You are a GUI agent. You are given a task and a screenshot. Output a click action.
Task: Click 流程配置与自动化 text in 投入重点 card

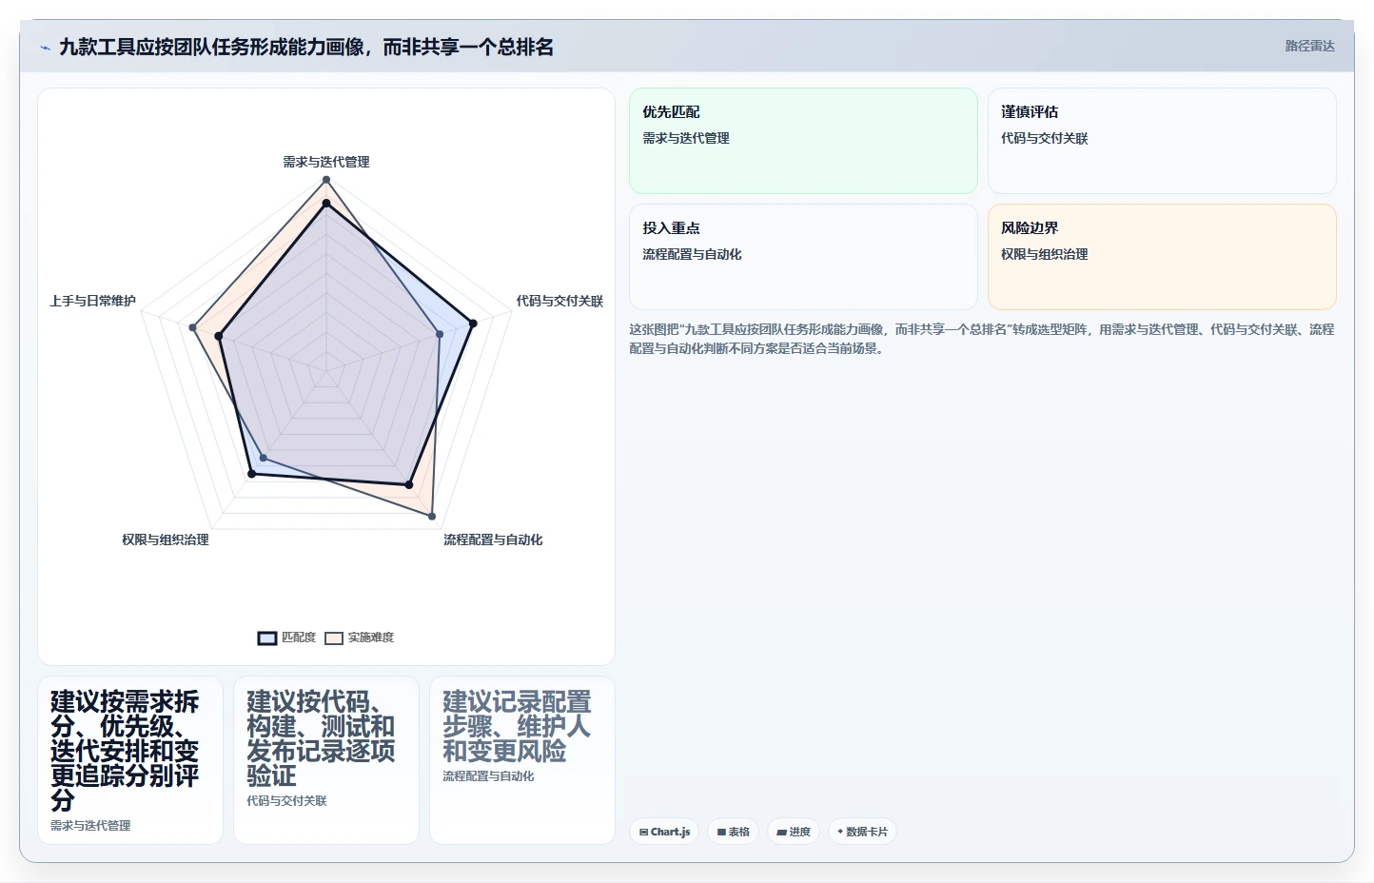[692, 254]
